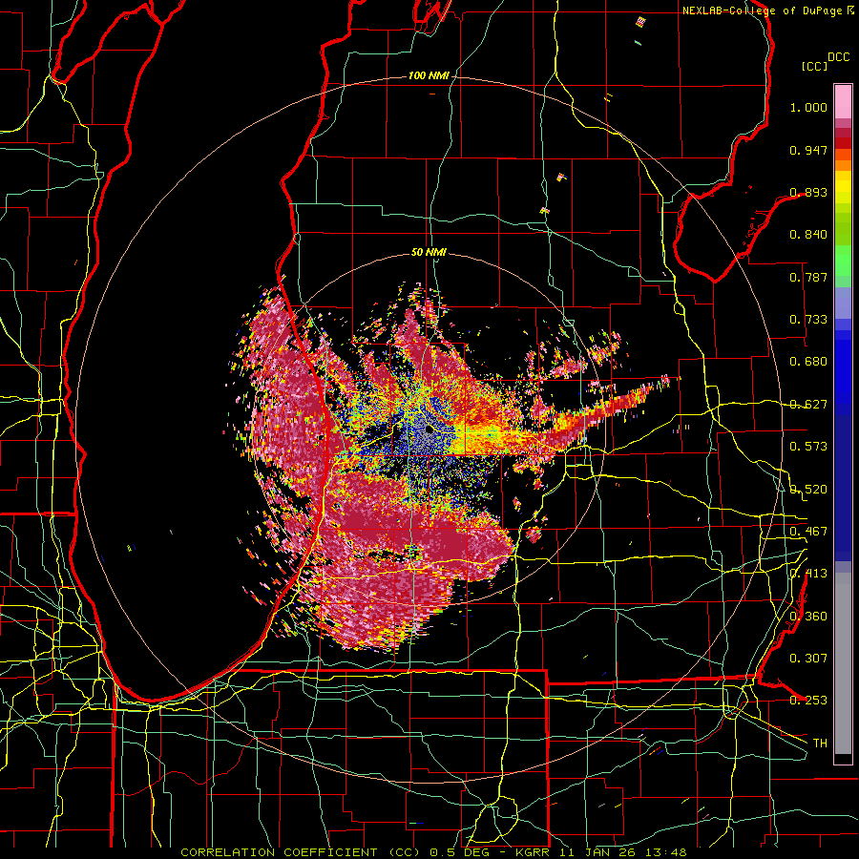
Task: Click the 0.253 value on the color scale
Action: (x=808, y=701)
